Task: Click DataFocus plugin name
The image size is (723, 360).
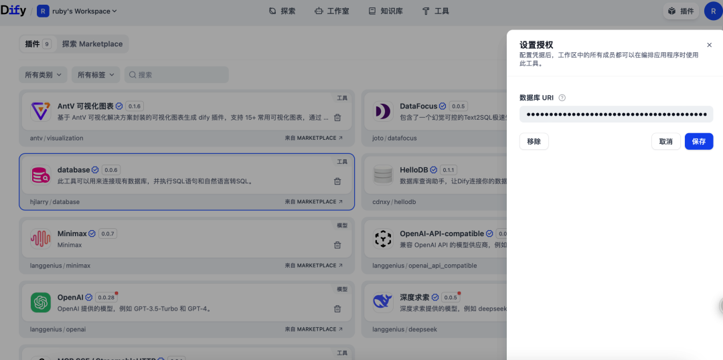Action: click(418, 106)
